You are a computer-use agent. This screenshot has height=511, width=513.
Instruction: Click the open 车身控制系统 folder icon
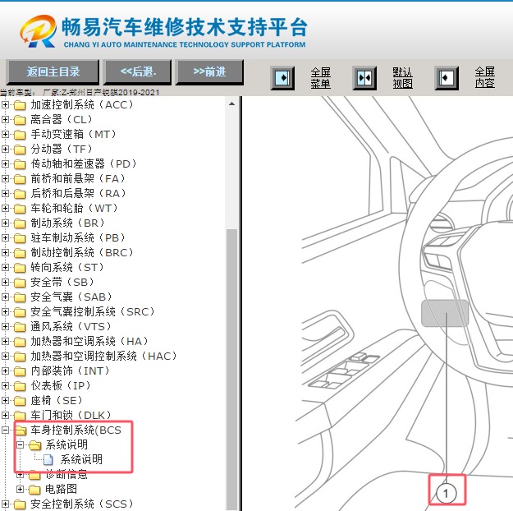21,430
